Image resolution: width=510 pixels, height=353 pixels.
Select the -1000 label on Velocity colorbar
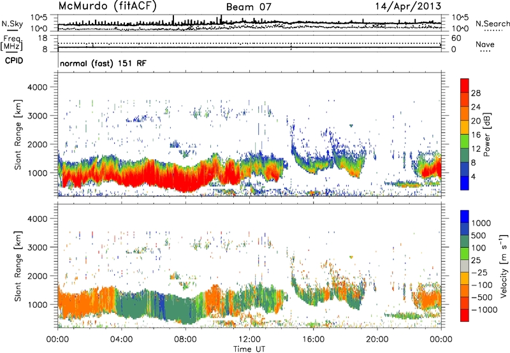tap(484, 310)
